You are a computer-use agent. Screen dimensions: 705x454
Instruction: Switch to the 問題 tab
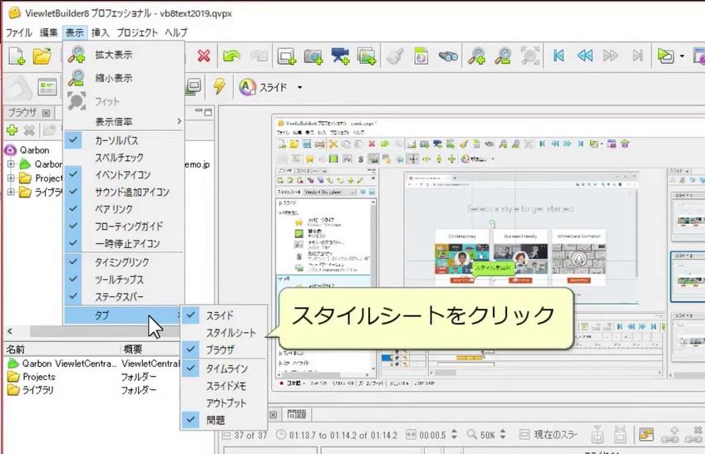tap(296, 413)
